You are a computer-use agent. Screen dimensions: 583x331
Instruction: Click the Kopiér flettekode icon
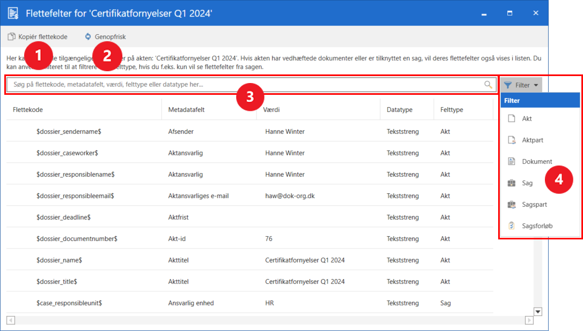click(11, 37)
